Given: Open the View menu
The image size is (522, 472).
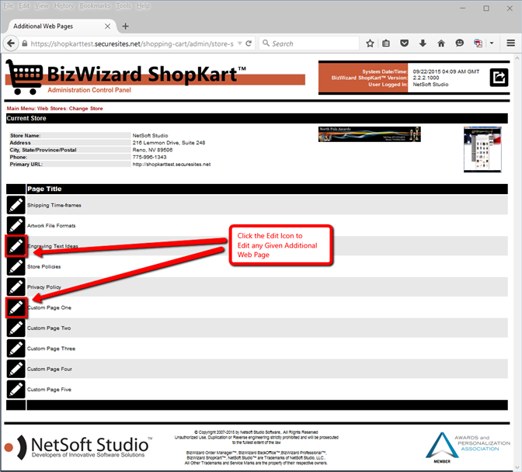Looking at the screenshot, I should 42,6.
